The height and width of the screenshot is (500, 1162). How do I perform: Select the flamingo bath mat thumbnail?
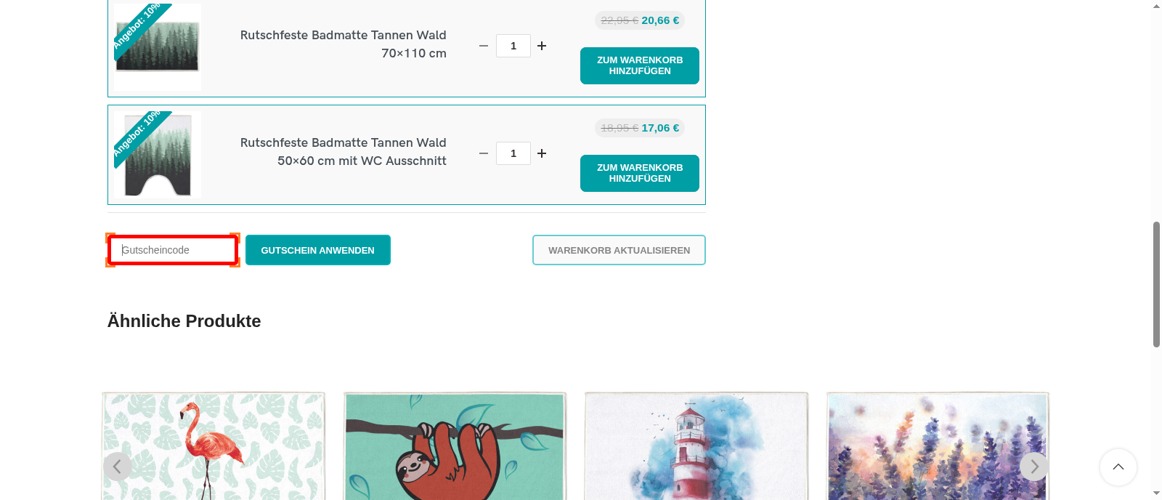click(213, 446)
